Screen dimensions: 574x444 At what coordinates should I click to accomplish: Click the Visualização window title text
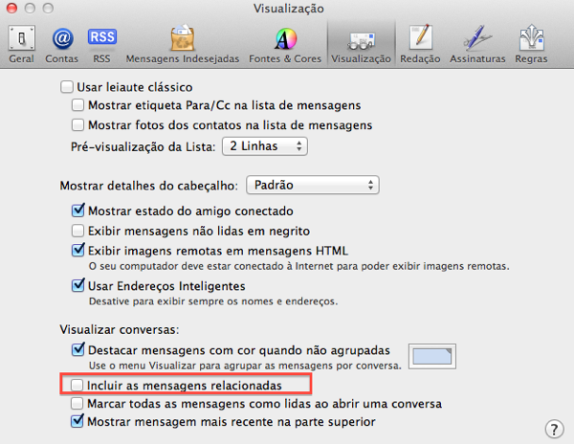(x=289, y=9)
